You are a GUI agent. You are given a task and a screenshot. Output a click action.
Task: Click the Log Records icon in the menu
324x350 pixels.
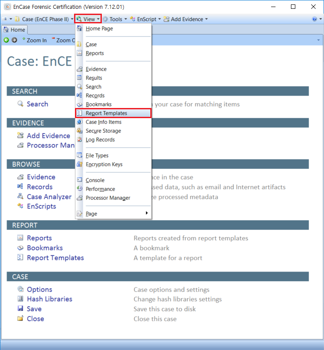[79, 139]
